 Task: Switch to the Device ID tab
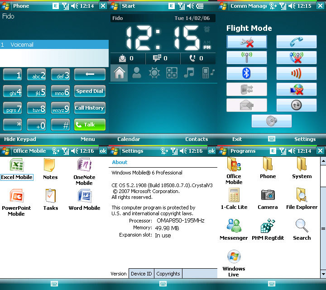click(x=141, y=274)
